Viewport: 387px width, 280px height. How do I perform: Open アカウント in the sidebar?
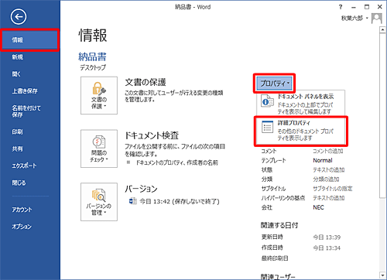point(22,210)
